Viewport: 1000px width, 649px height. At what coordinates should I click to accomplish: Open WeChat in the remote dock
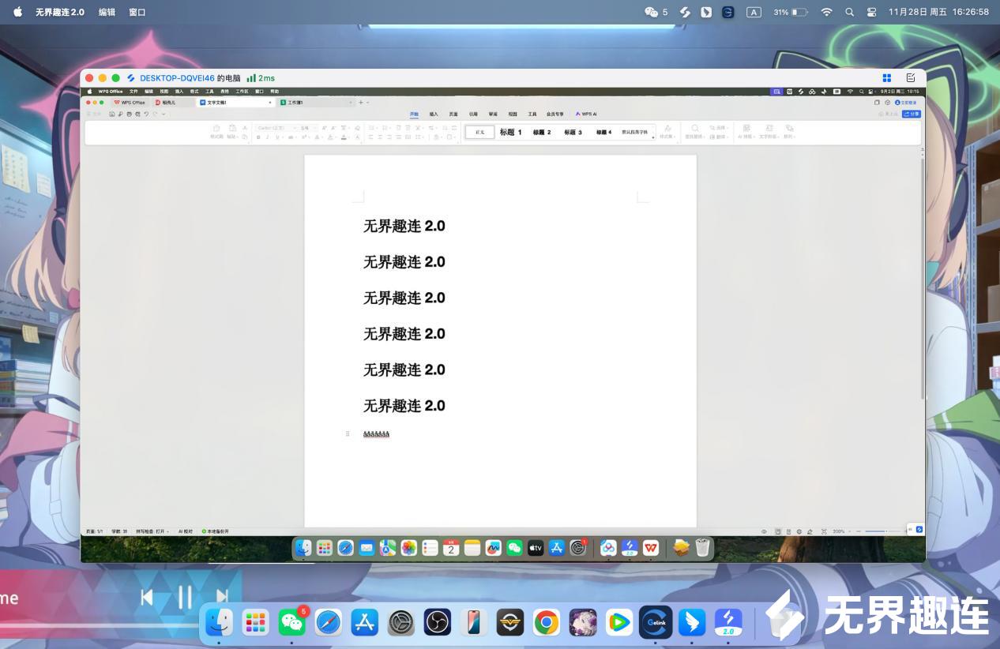[515, 547]
